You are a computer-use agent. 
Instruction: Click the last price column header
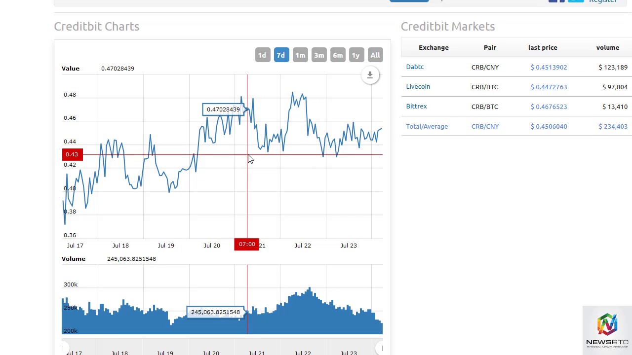(543, 47)
